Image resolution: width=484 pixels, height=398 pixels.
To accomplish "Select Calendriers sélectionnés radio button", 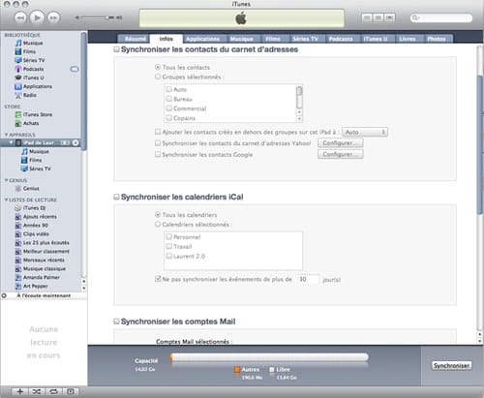I will (158, 225).
